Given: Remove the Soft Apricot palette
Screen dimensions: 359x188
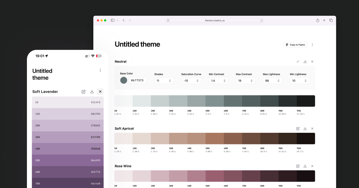Looking at the screenshot, I should coord(312,129).
